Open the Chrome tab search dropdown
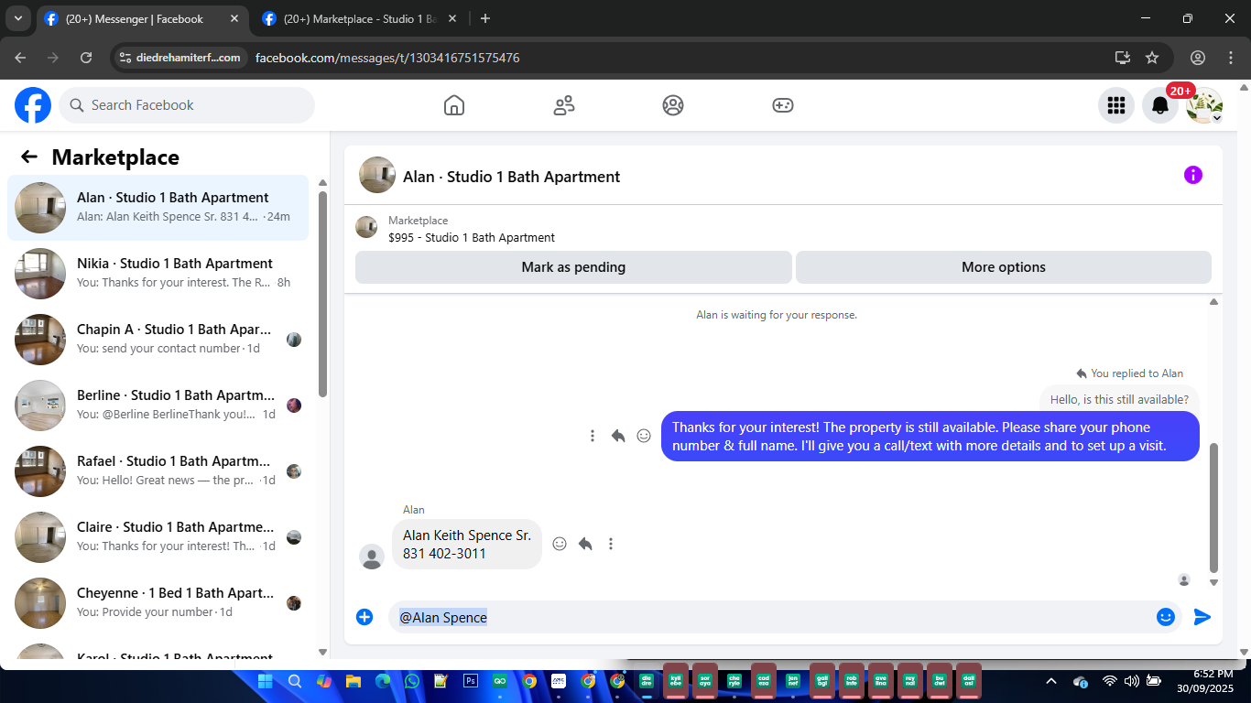Image resolution: width=1251 pixels, height=703 pixels. point(18,18)
